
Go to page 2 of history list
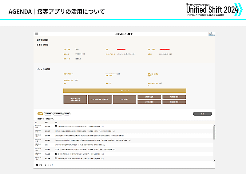pos(49,165)
